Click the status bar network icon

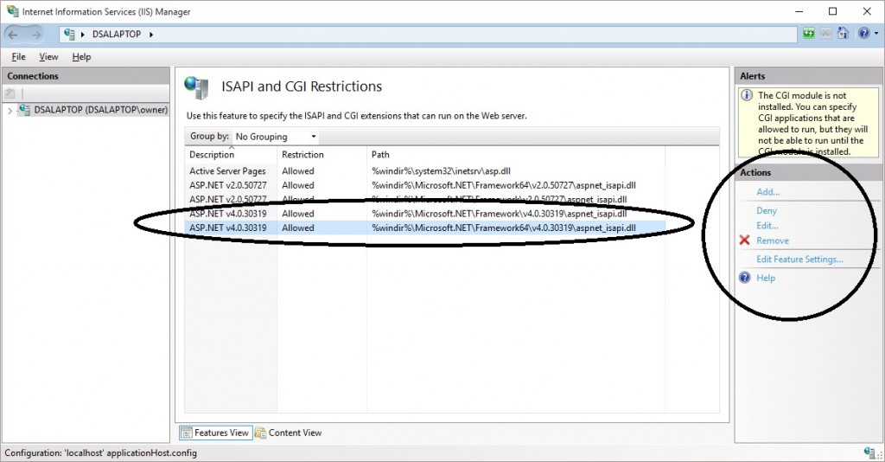(x=871, y=452)
